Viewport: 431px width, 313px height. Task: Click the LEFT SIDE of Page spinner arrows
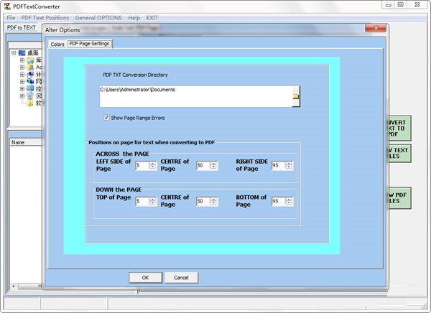tap(152, 165)
